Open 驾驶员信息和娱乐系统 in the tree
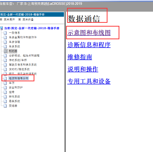The height and width of the screenshot is (152, 153). click(23, 65)
